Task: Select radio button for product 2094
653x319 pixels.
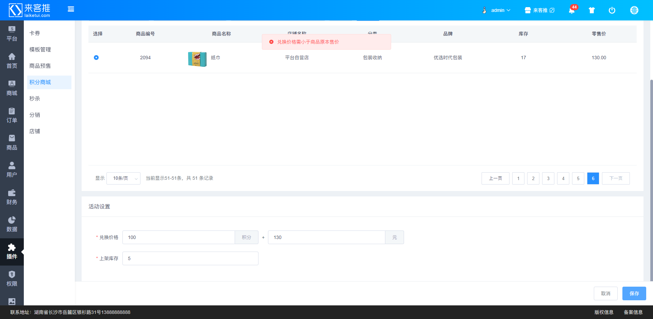Action: (x=96, y=58)
